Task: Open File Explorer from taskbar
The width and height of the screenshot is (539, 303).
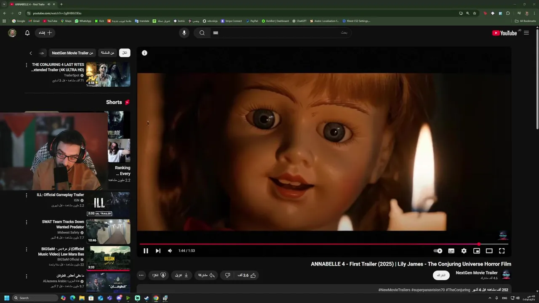Action: [x=82, y=298]
